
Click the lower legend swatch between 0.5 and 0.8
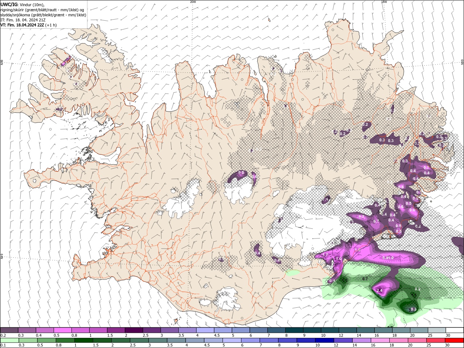[46, 340]
